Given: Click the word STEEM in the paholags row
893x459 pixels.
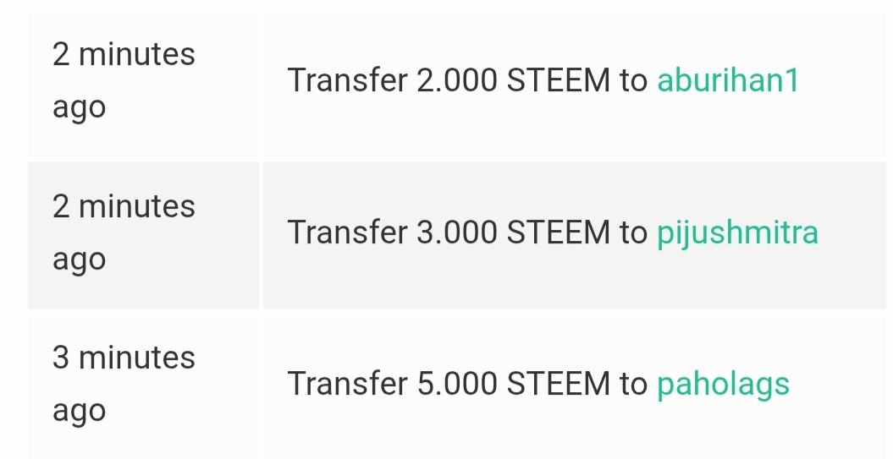Looking at the screenshot, I should (x=558, y=384).
